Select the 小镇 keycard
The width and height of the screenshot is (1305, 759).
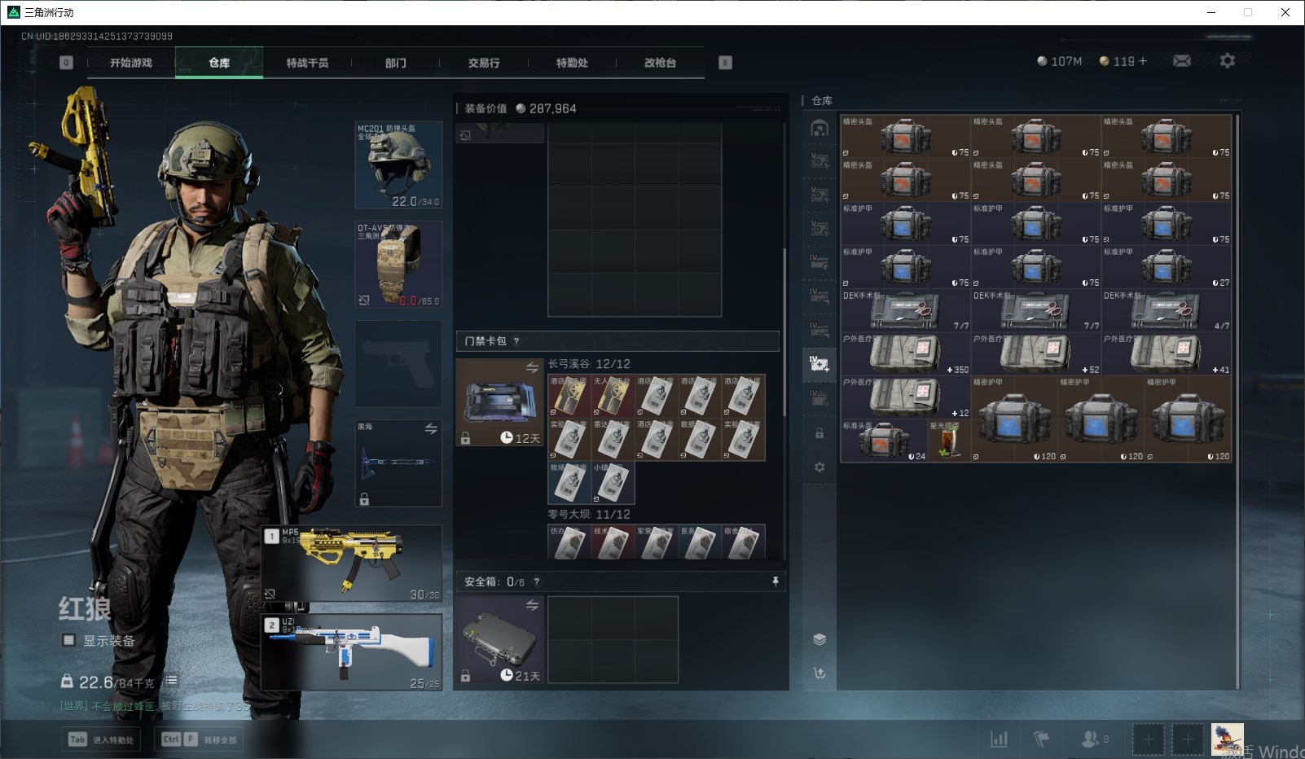[x=613, y=483]
